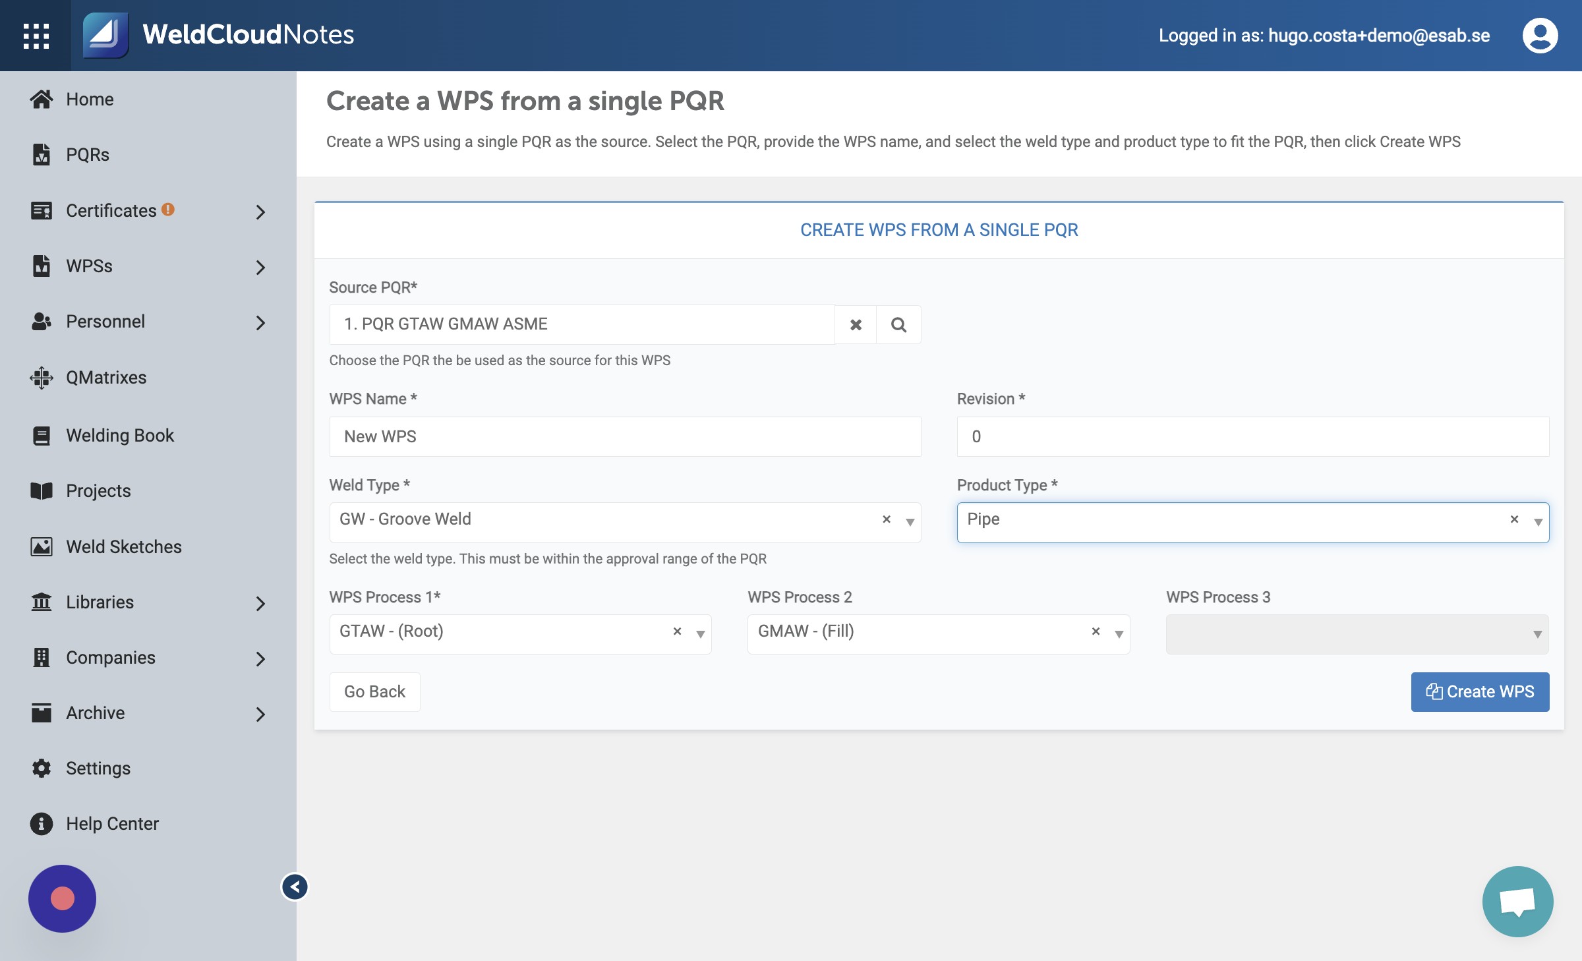This screenshot has width=1582, height=961.
Task: Open QMatrixes from the sidebar
Action: [x=106, y=377]
